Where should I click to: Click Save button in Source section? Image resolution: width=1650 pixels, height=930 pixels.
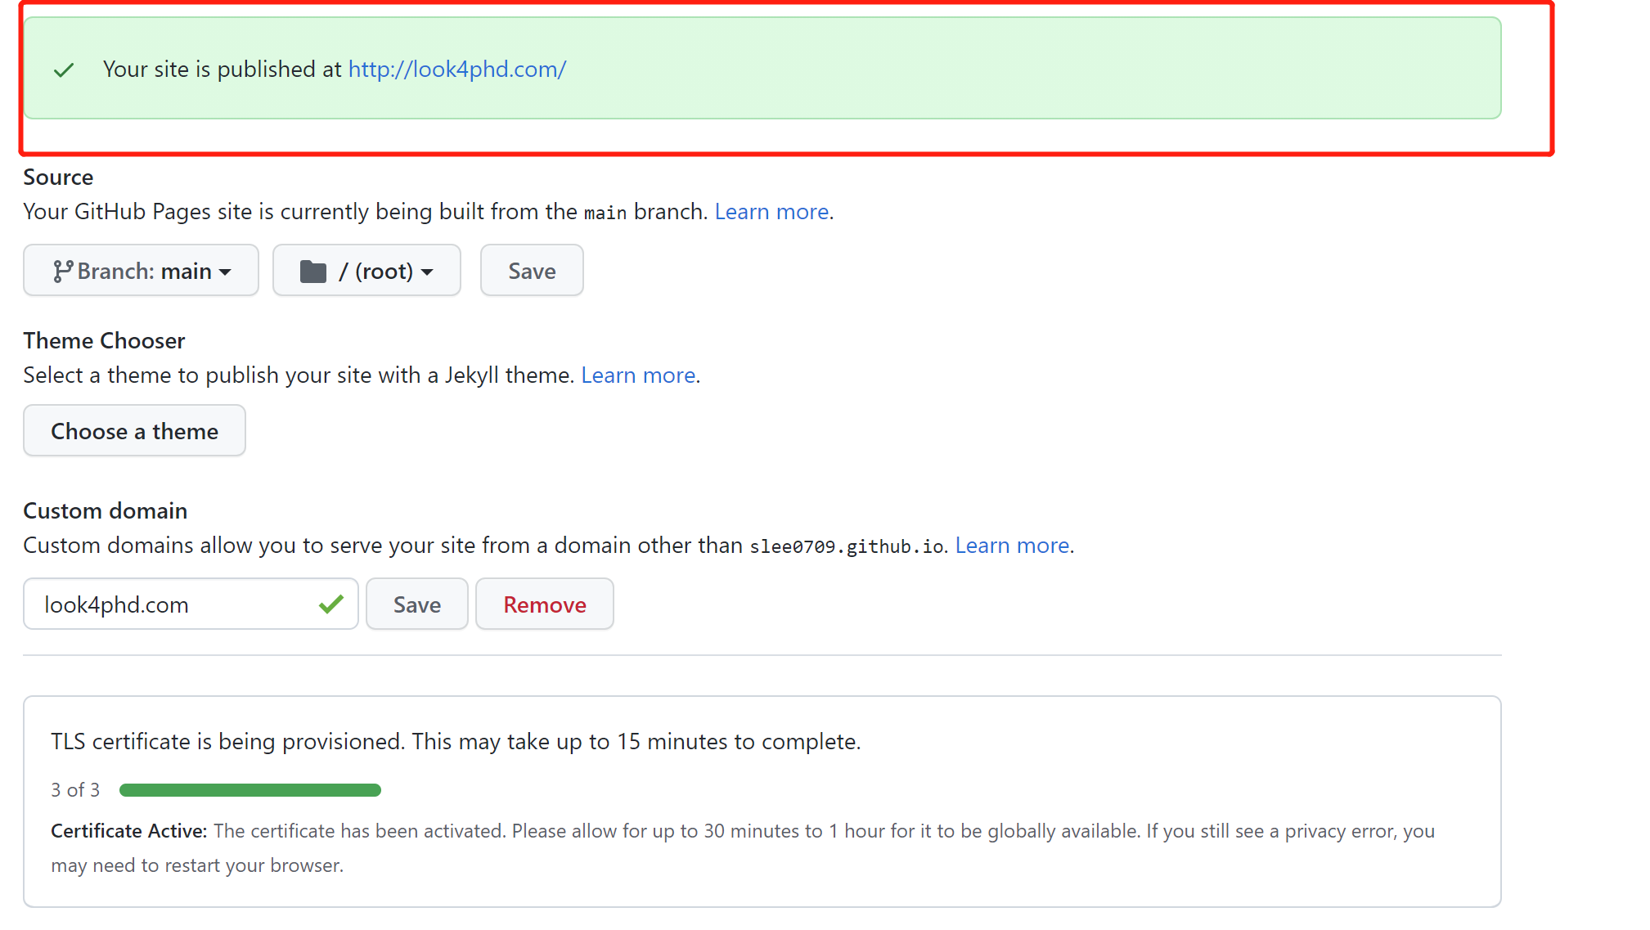point(532,271)
